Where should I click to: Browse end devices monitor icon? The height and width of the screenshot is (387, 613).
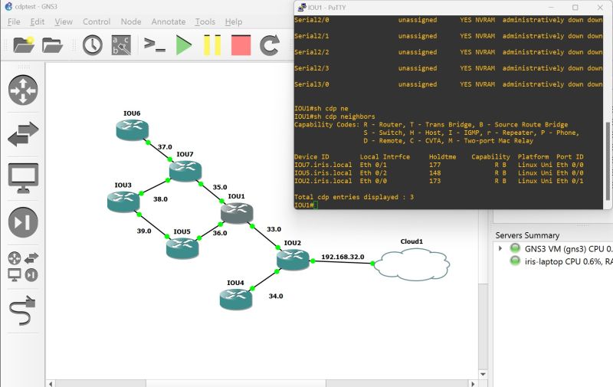(x=23, y=179)
